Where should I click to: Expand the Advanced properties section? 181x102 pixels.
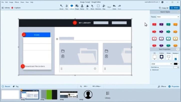pyautogui.click(x=155, y=70)
